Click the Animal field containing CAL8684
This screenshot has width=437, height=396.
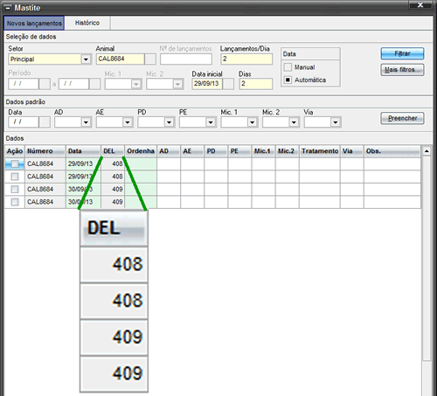(120, 59)
